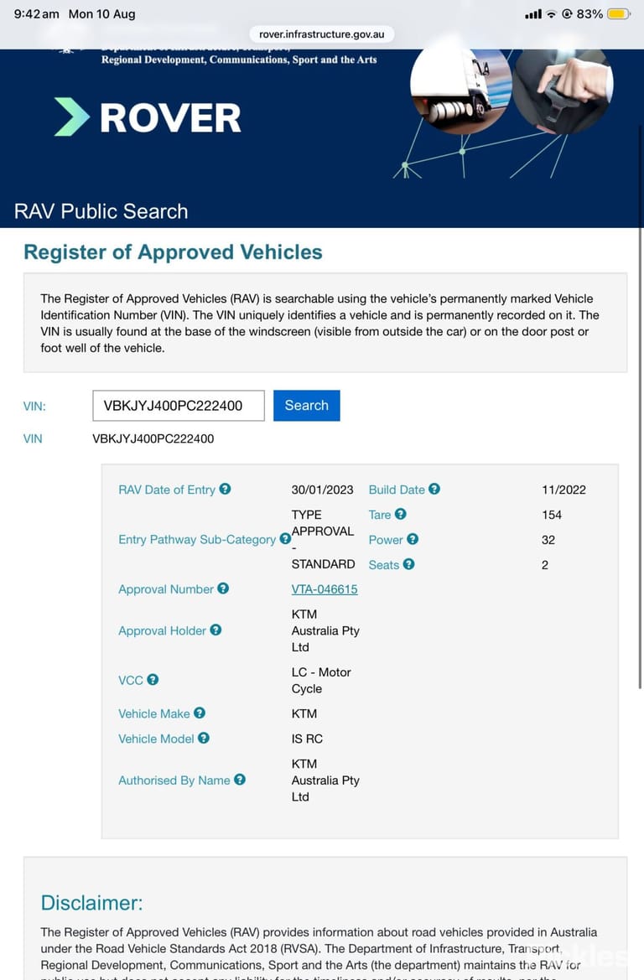Click the ROVER logo arrow icon
The image size is (644, 980).
pyautogui.click(x=72, y=117)
